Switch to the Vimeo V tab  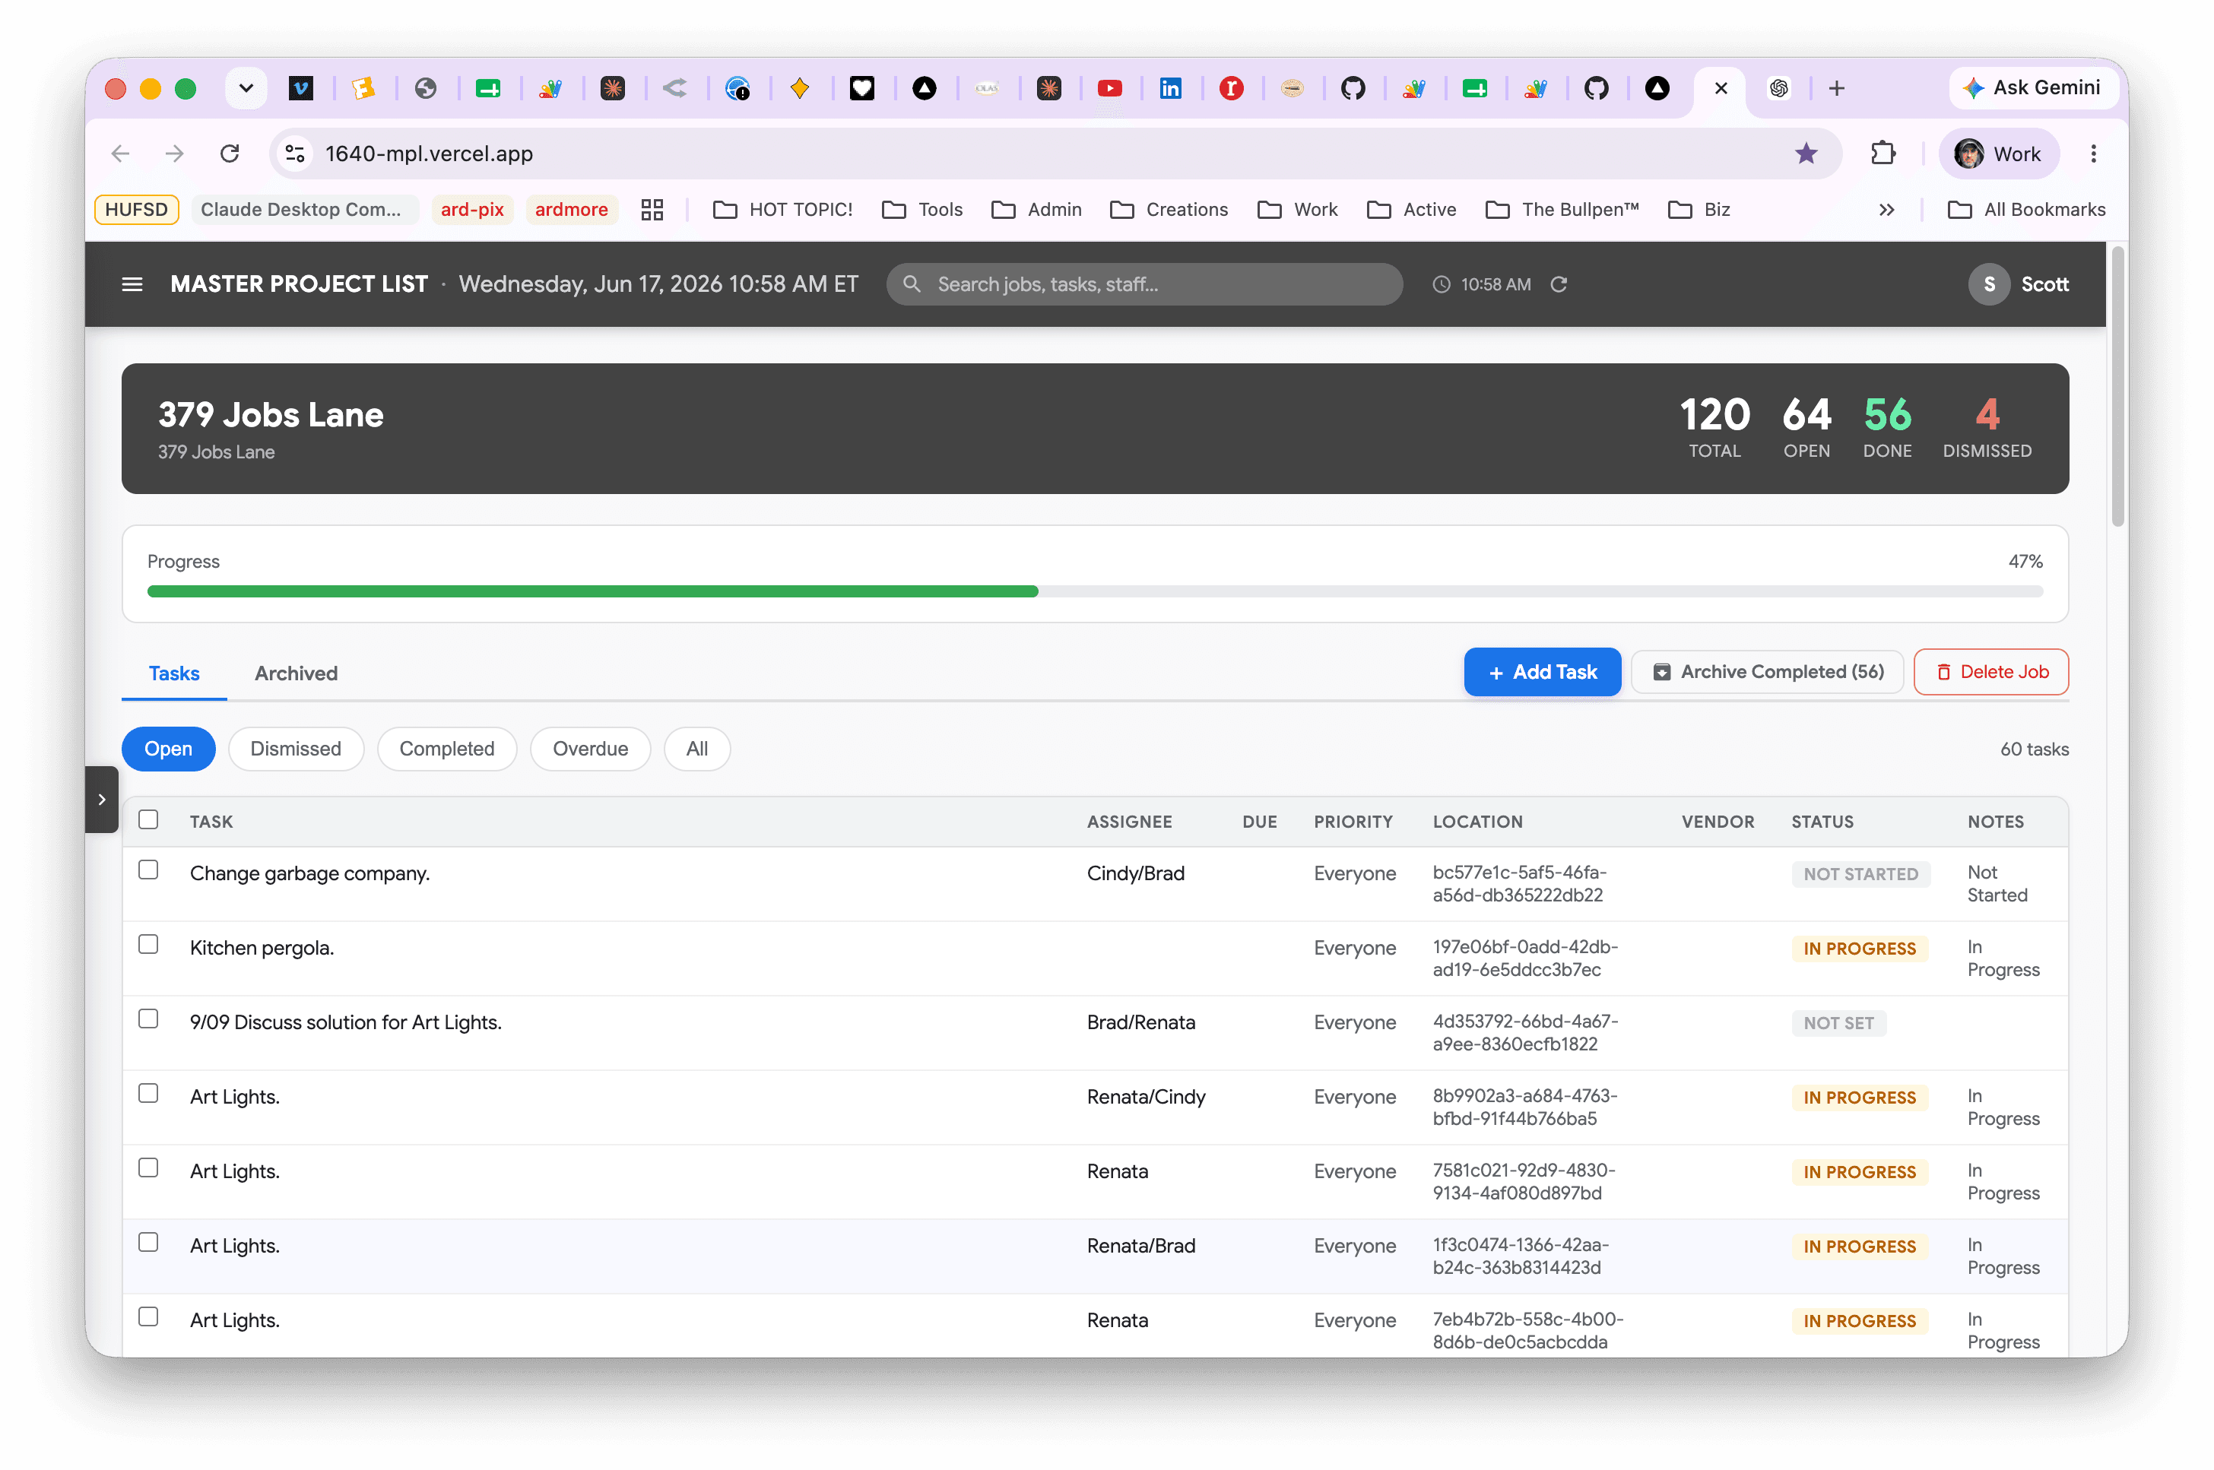point(301,88)
